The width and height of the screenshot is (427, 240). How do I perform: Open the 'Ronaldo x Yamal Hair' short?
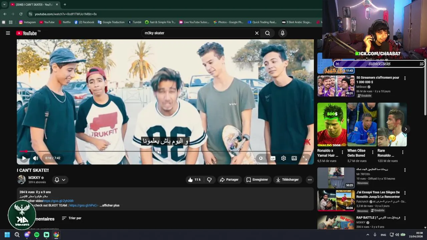[332, 125]
